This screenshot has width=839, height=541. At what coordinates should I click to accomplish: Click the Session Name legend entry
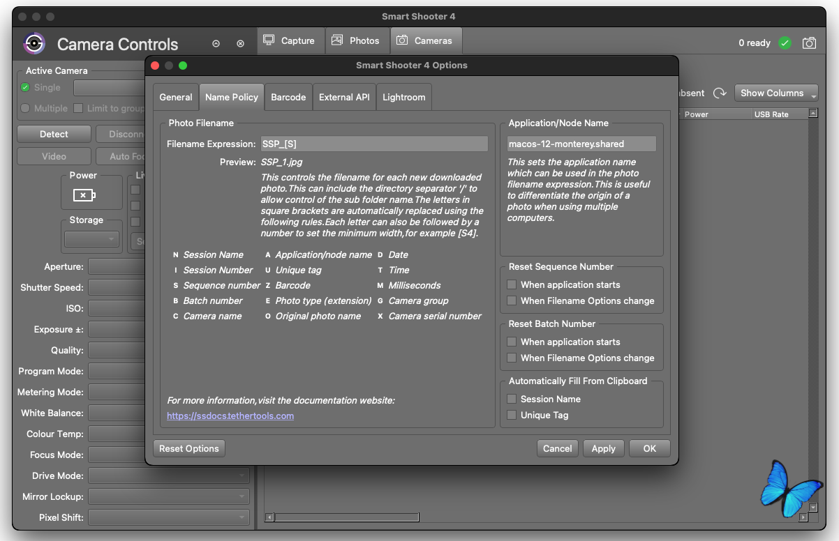tap(214, 254)
